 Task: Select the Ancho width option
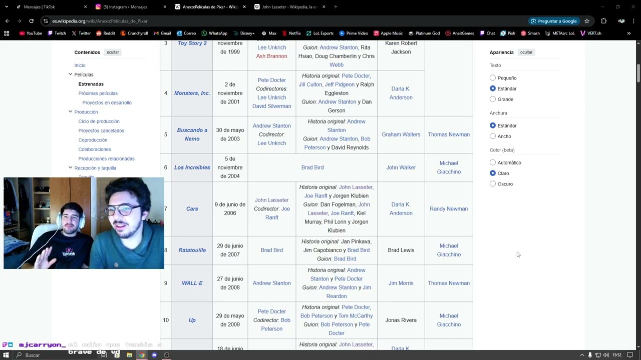[x=493, y=136]
